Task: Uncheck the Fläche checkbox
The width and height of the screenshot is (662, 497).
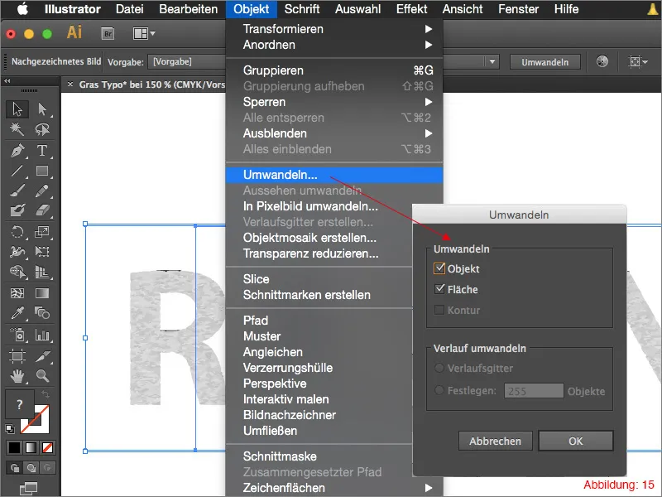Action: pyautogui.click(x=439, y=288)
